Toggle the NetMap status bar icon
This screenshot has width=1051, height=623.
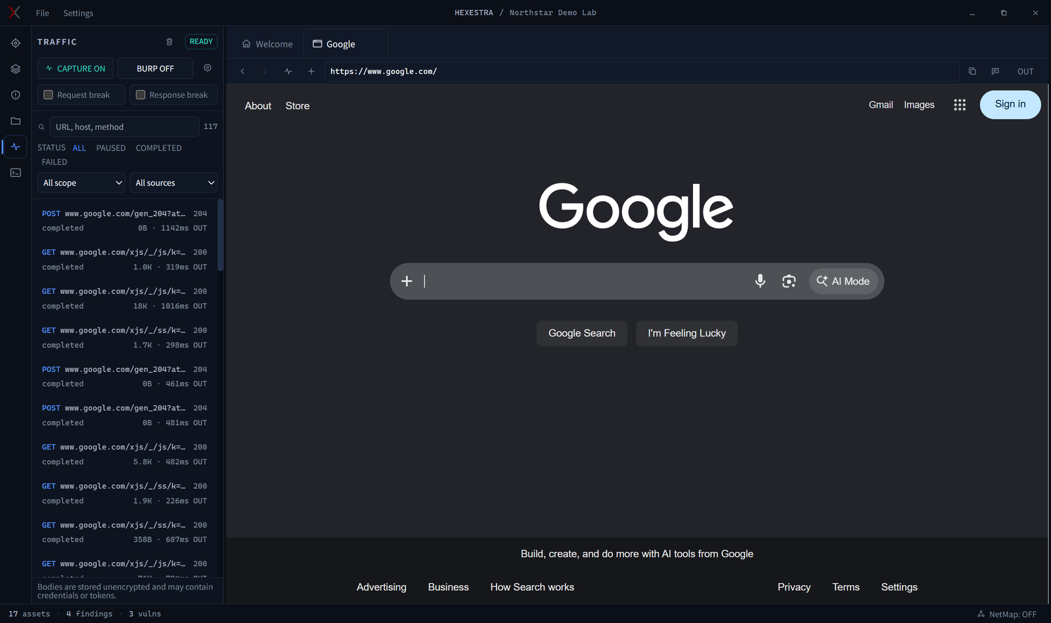[x=981, y=614]
